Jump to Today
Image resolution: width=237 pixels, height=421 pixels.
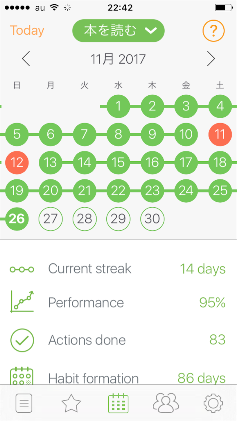pos(27,31)
